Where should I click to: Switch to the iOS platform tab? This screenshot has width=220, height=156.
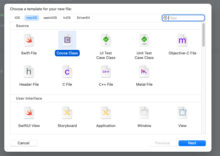tap(17, 18)
